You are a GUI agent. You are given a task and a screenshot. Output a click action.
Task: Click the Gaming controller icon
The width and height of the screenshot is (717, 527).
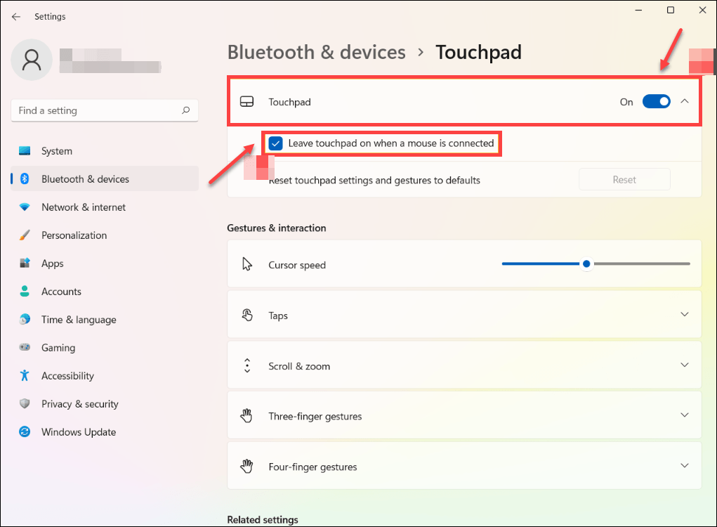pos(25,348)
